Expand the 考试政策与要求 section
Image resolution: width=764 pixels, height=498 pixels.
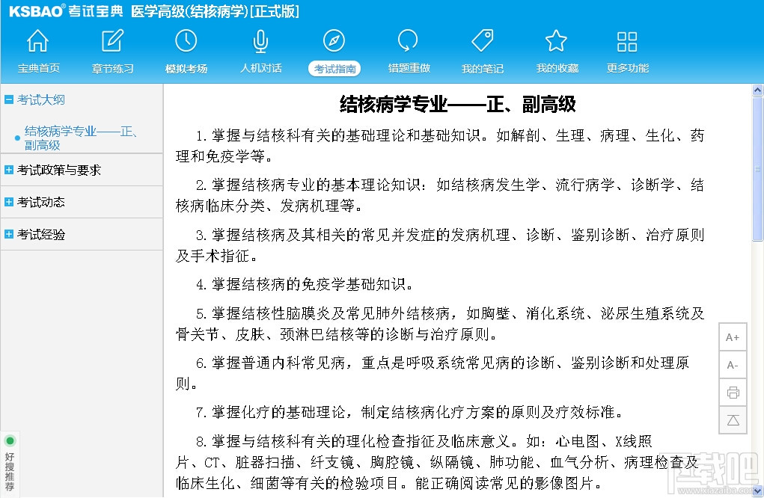[9, 170]
